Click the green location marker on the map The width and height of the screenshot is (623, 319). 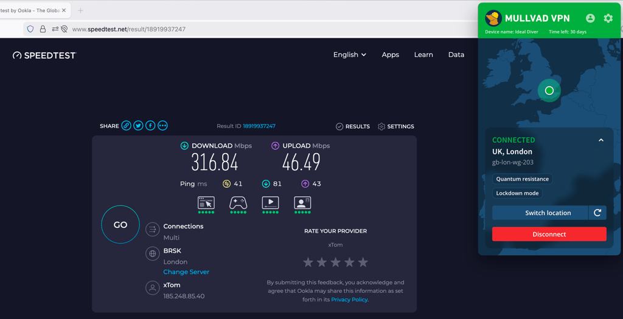point(549,91)
